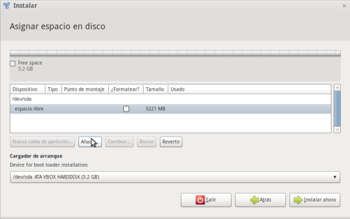Click the Tamaño column header
350x219 pixels.
pos(156,89)
